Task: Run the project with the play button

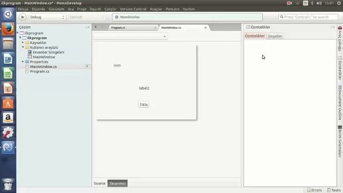Action: pos(23,17)
